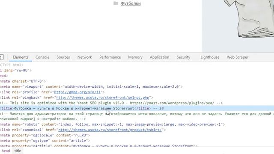Toggle the device toolbar icon
The image size is (274, 154).
[x=1, y=57]
